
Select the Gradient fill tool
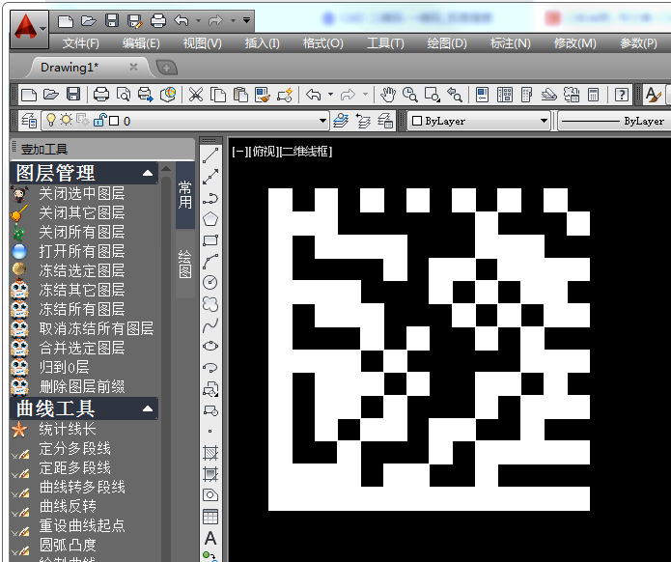[x=210, y=474]
